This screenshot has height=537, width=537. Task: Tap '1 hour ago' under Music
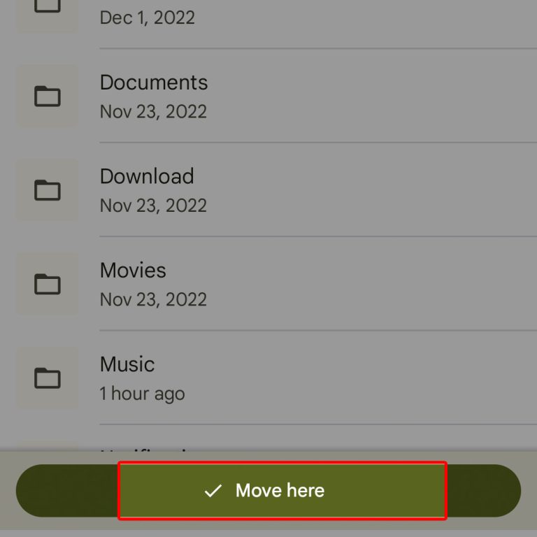click(142, 394)
